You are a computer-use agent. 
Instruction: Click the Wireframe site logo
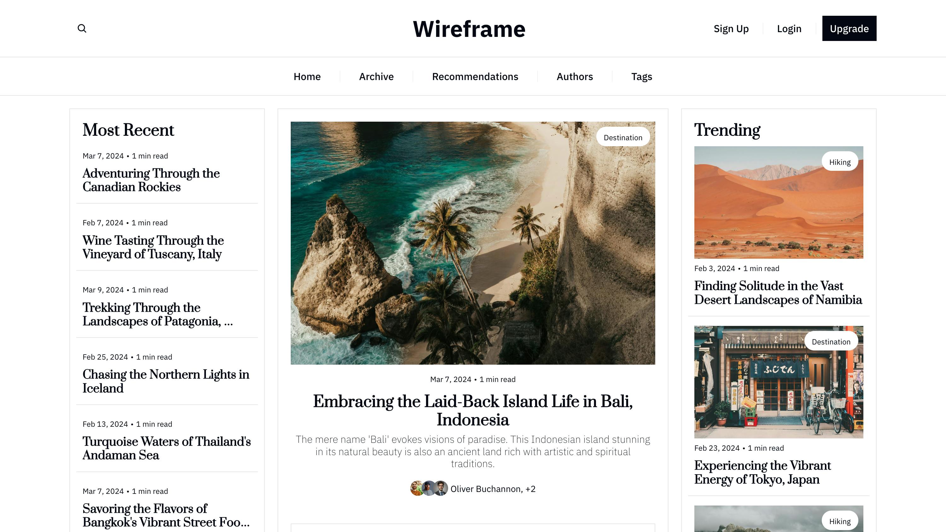click(469, 29)
